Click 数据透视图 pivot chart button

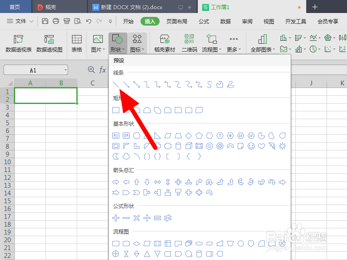[x=49, y=43]
